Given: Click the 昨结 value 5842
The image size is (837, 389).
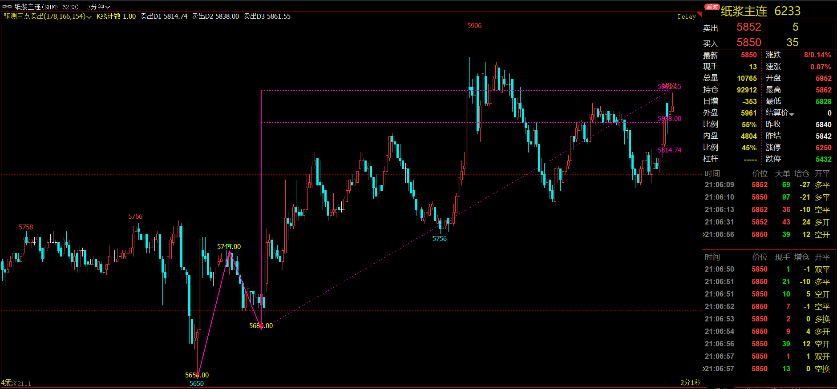Looking at the screenshot, I should point(824,136).
